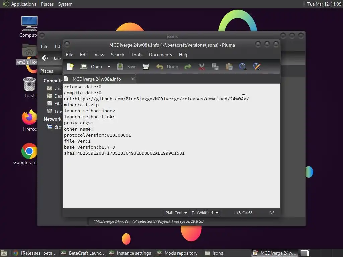The height and width of the screenshot is (257, 343).
Task: Open File menu in jsons window
Action: click(45, 46)
